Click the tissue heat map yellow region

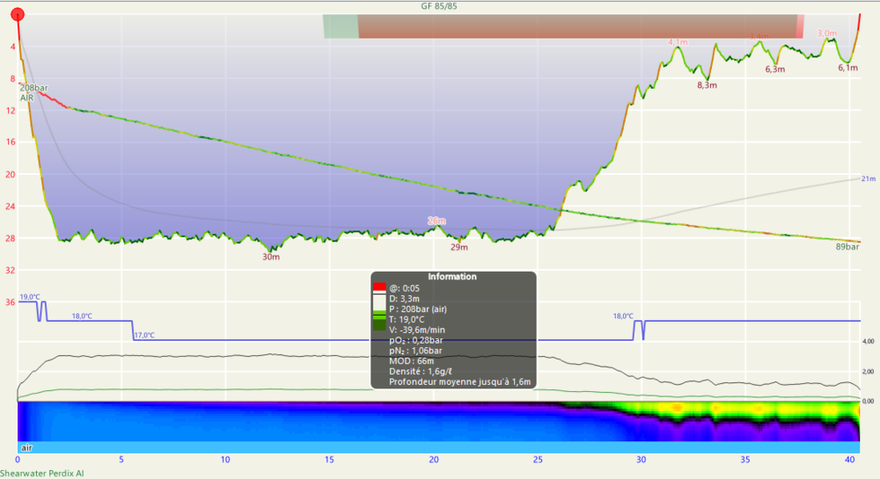coord(676,407)
